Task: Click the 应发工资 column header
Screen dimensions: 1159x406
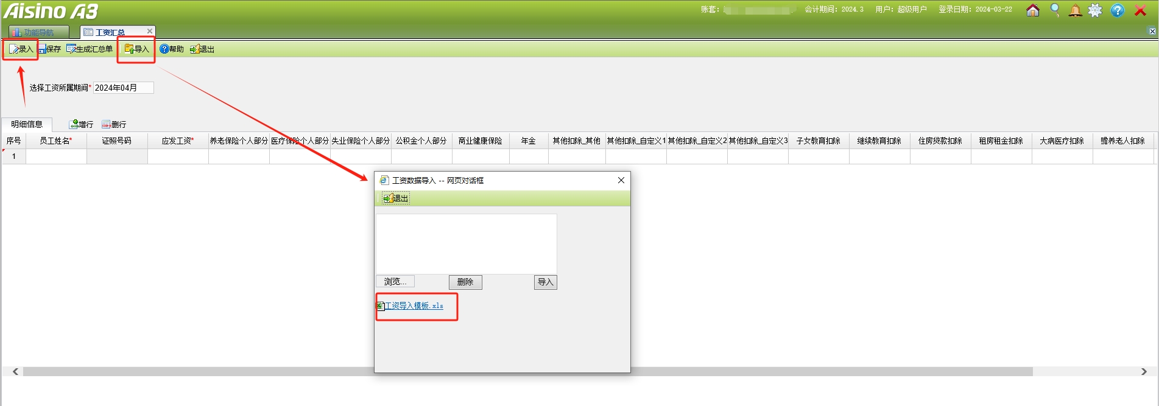Action: (x=178, y=141)
